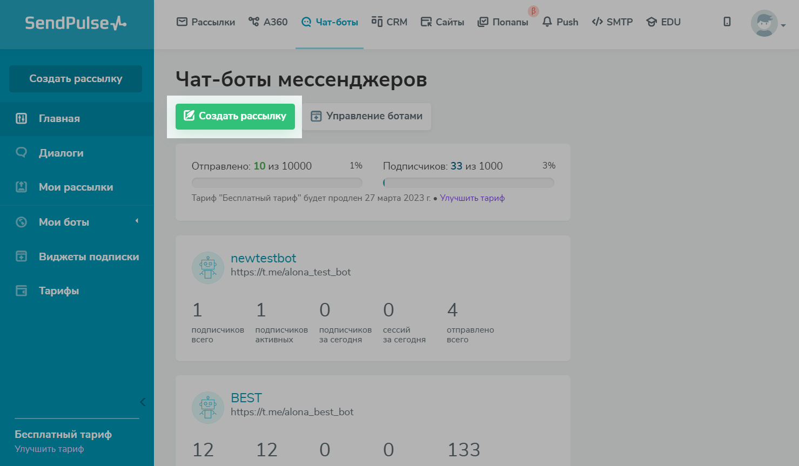
Task: Go to Мои рассылки in sidebar
Action: [x=76, y=187]
